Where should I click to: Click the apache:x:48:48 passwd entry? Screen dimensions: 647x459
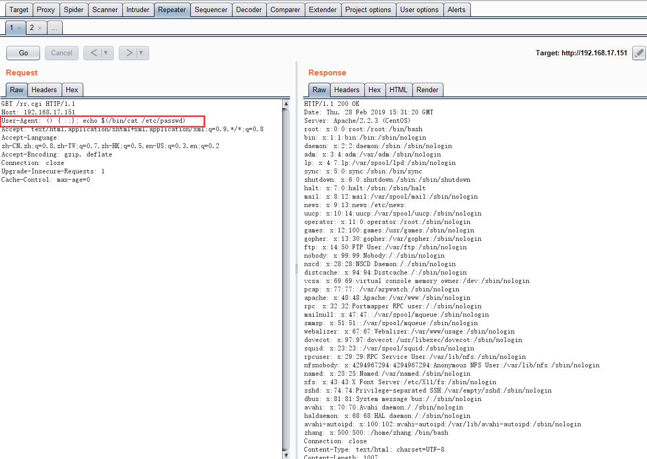click(387, 298)
